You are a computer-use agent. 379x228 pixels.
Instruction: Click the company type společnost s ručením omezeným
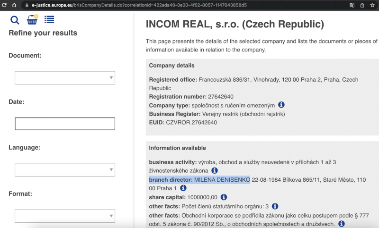tap(233, 106)
